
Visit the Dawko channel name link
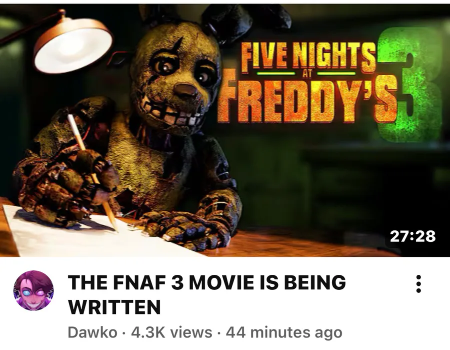92,332
